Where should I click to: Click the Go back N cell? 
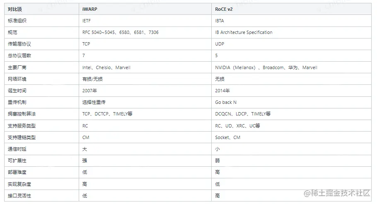[x=226, y=102]
